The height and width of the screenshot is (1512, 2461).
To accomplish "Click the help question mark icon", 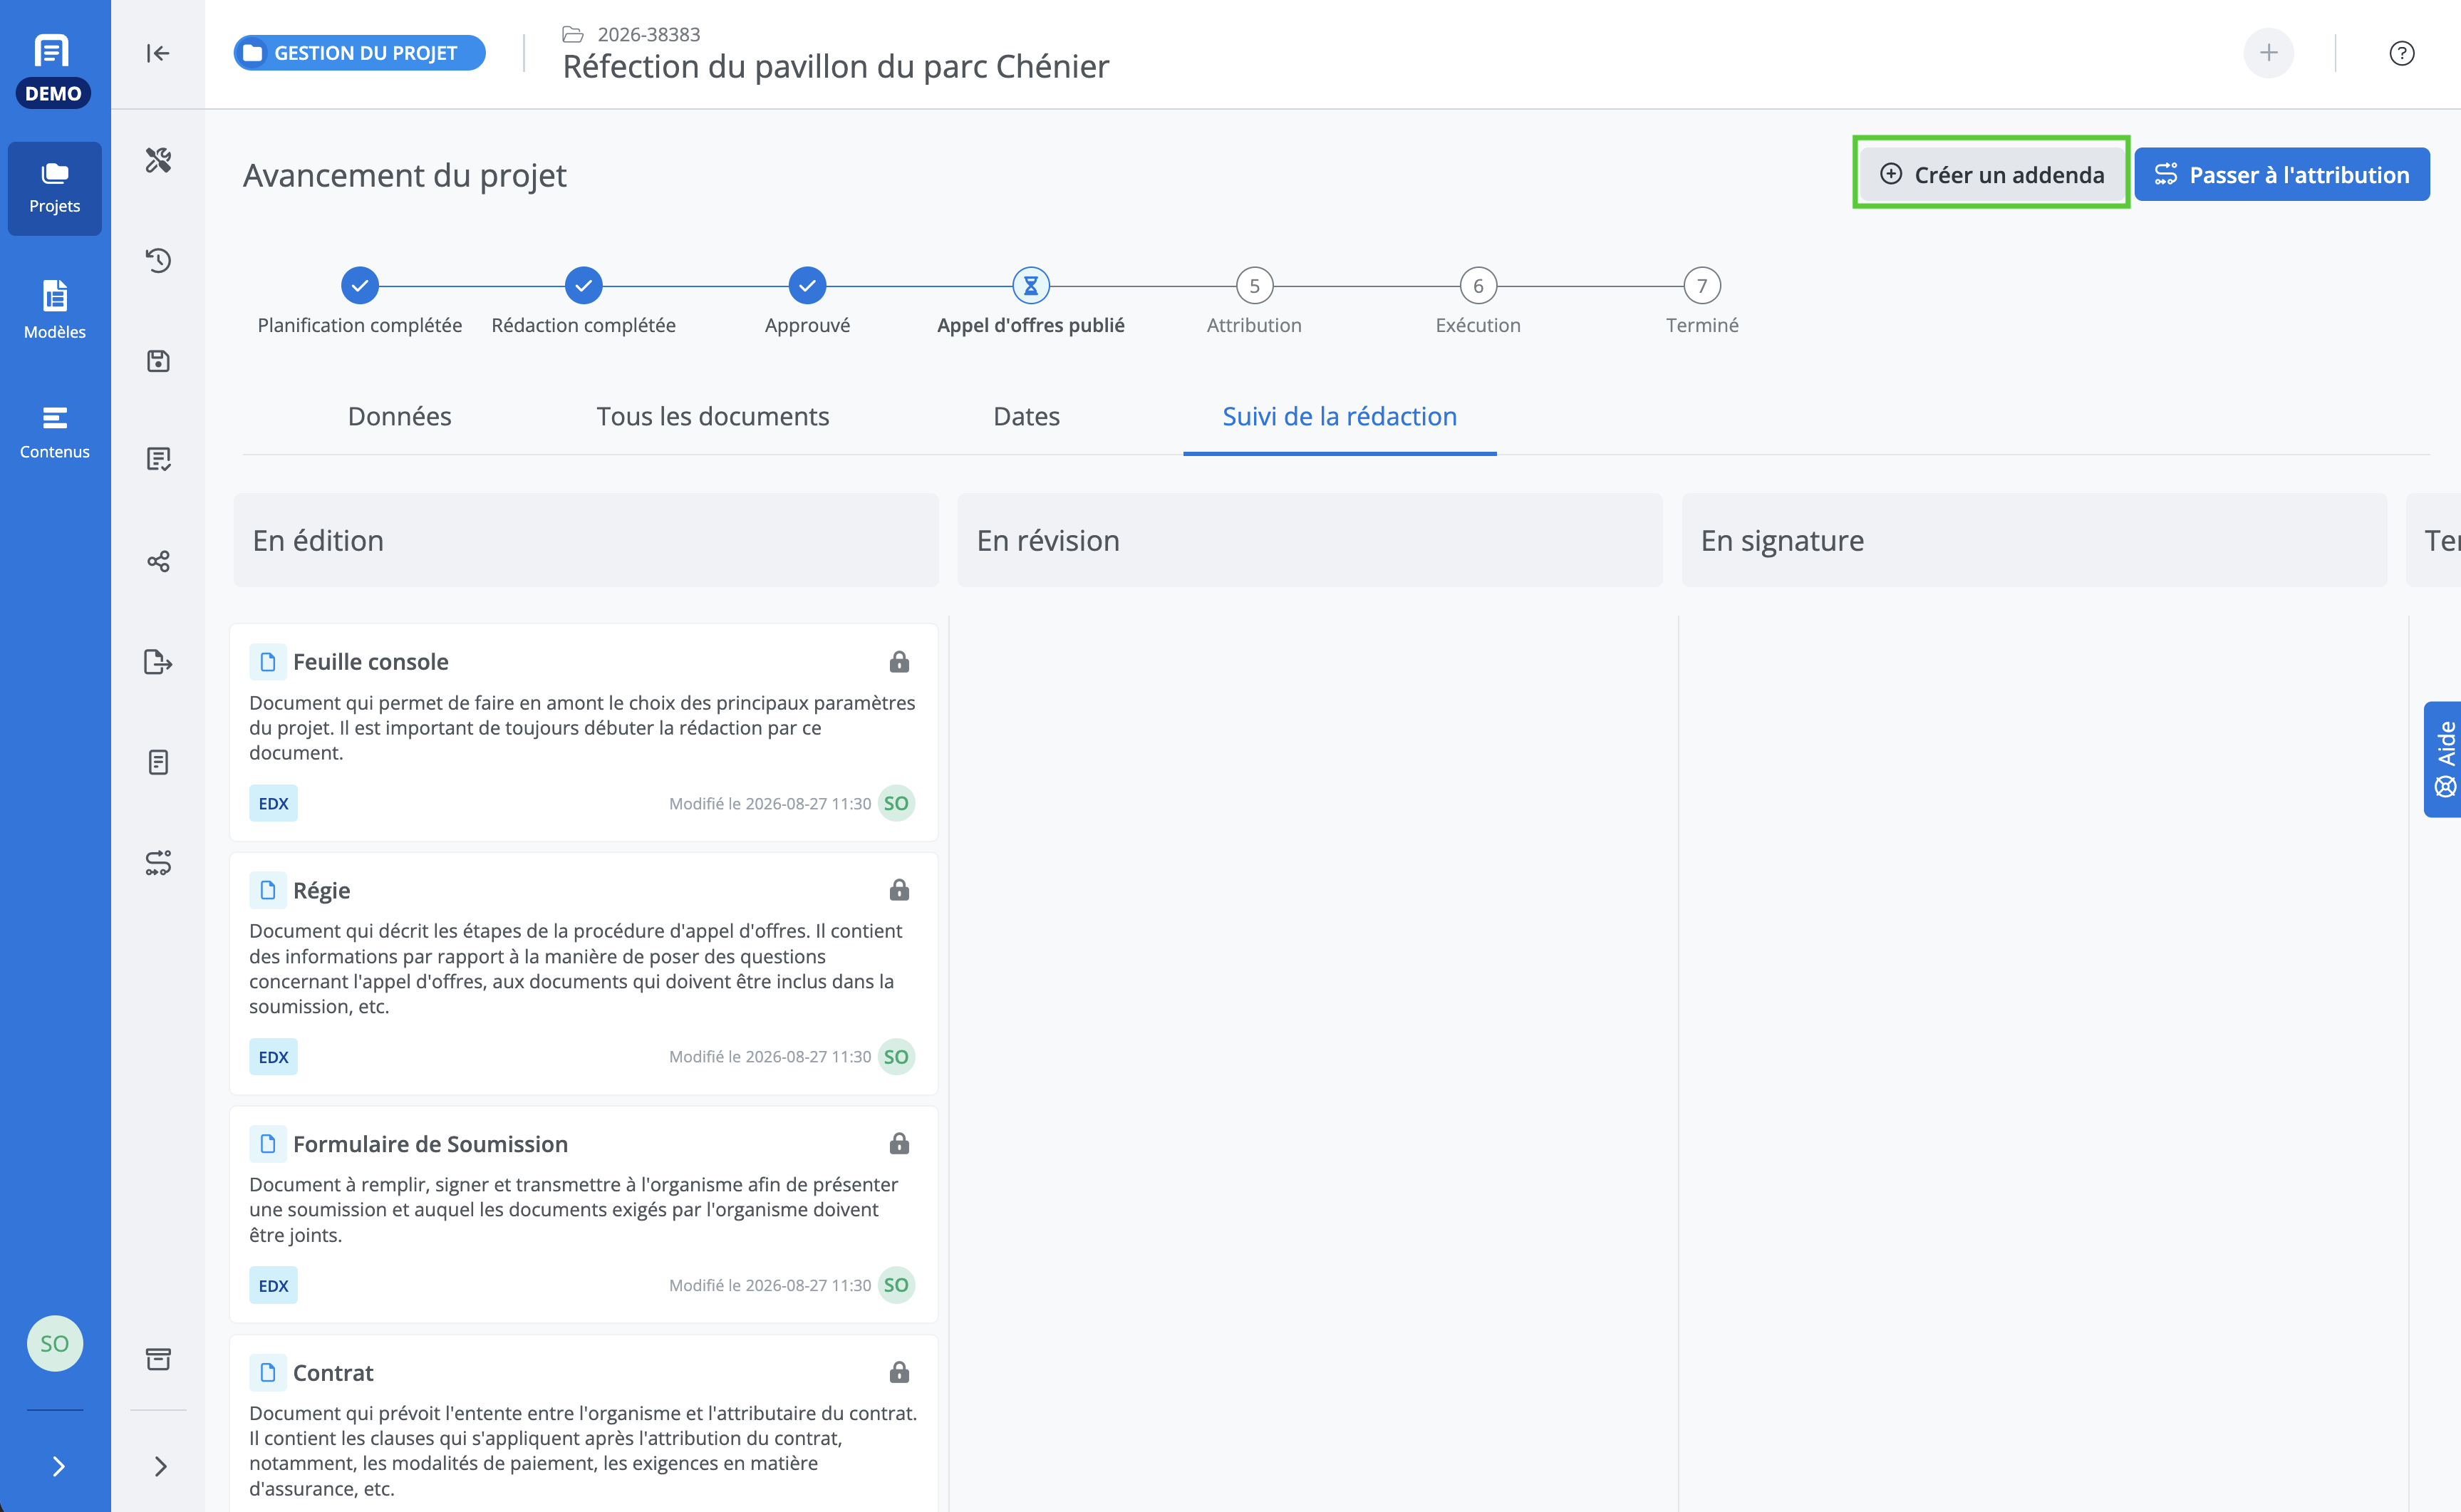I will pos(2402,53).
